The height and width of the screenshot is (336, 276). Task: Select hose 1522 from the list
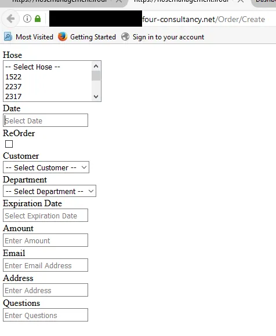(x=13, y=76)
